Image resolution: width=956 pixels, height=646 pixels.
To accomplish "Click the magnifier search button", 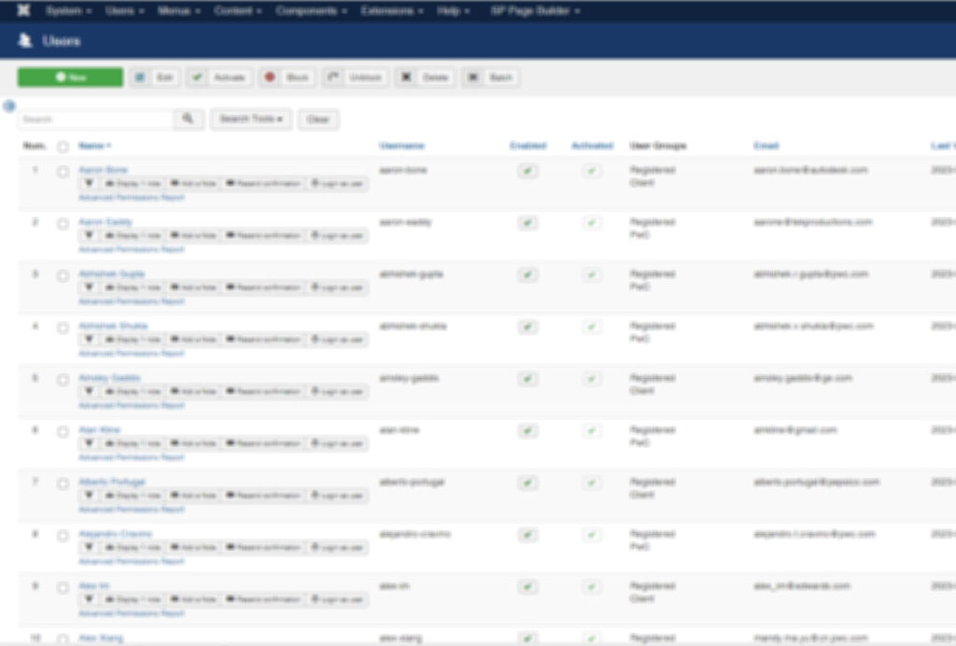I will pos(188,119).
